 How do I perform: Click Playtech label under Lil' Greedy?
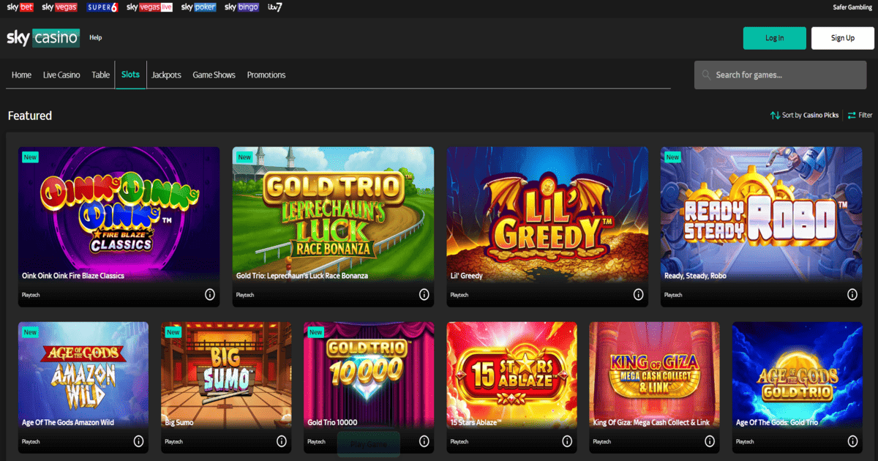point(459,295)
